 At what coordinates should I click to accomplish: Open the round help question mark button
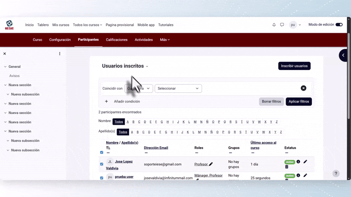pos(336,173)
